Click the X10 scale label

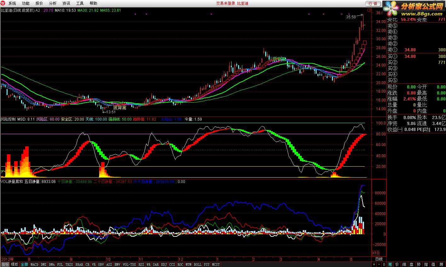point(375,253)
